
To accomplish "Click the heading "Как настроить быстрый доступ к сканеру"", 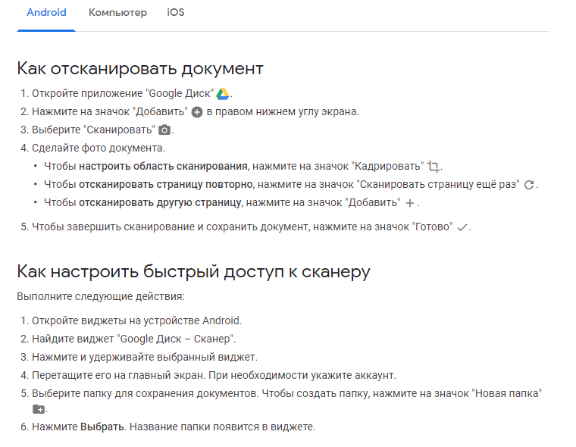I will click(193, 272).
